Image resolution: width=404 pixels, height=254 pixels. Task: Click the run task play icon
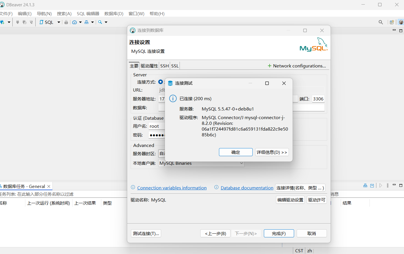point(381,185)
